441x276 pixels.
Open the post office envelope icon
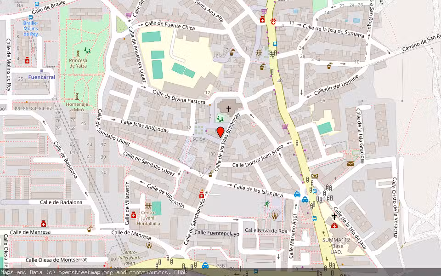pyautogui.click(x=351, y=164)
